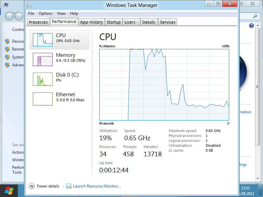Click the search magnifier icon
The height and width of the screenshot is (197, 263).
point(255,16)
